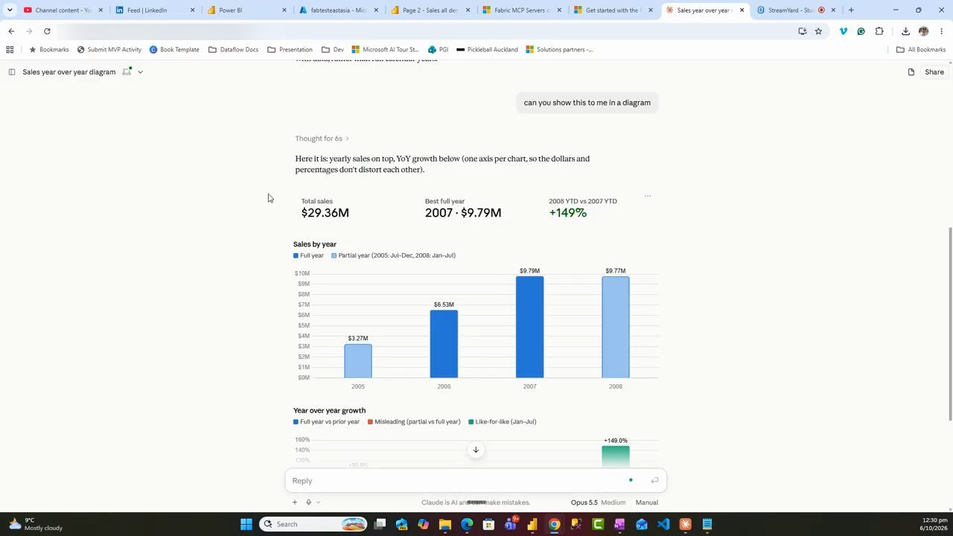953x536 pixels.
Task: Click the install app icon in address bar
Action: pos(802,31)
